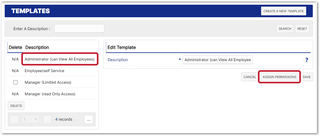
Task: Click the Search button
Action: (x=285, y=29)
